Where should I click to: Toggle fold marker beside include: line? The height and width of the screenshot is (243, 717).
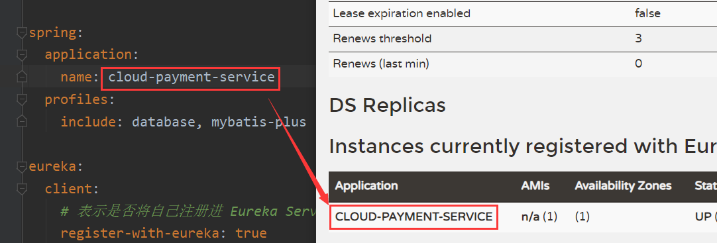pyautogui.click(x=21, y=122)
